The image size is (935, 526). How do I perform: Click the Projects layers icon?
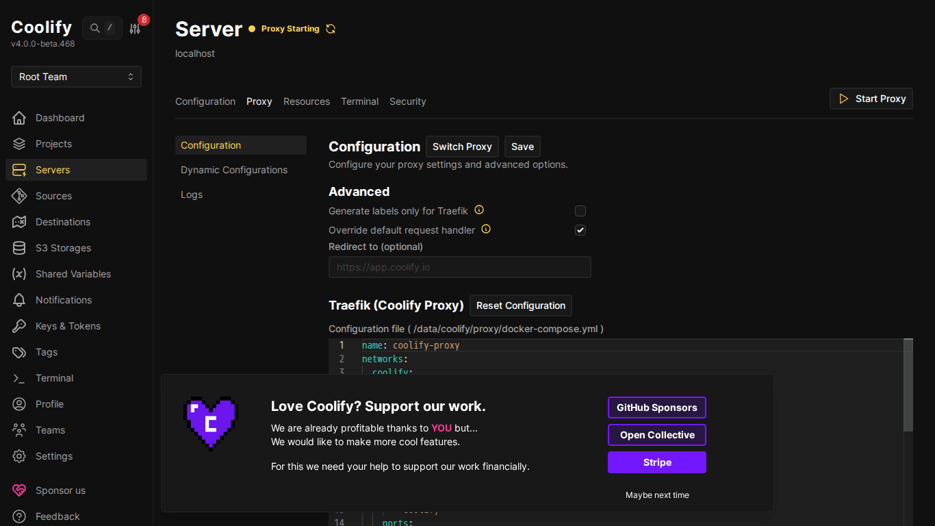click(19, 144)
